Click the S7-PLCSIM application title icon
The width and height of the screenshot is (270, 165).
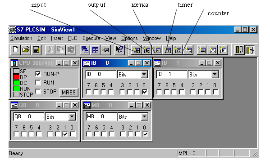pyautogui.click(x=12, y=30)
